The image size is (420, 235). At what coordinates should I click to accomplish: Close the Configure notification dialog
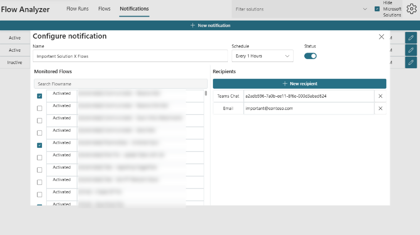[381, 37]
